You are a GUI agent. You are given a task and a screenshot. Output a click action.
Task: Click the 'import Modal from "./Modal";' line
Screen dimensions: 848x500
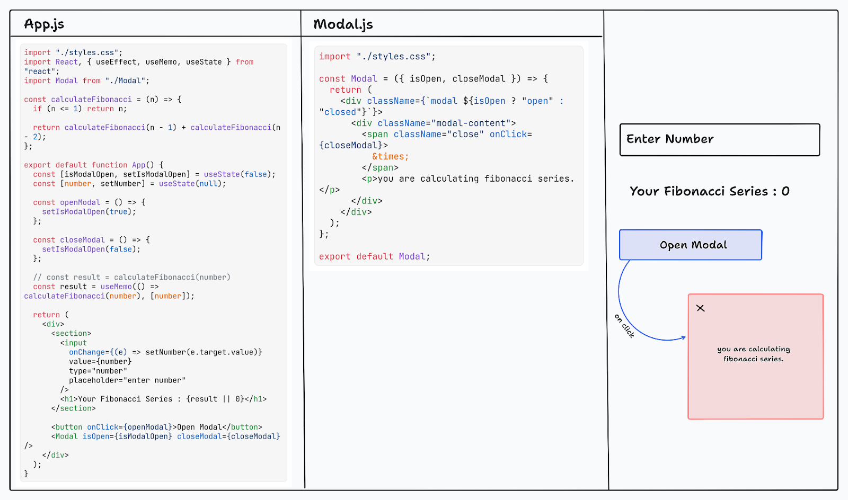[86, 81]
